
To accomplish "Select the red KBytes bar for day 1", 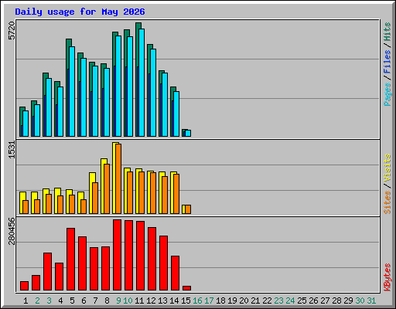I will (25, 286).
